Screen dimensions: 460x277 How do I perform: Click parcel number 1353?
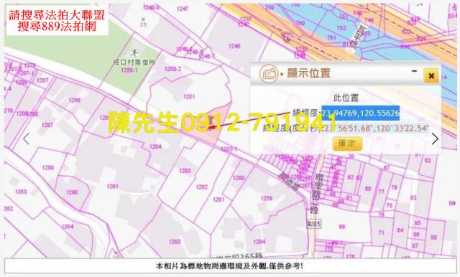tap(21, 192)
